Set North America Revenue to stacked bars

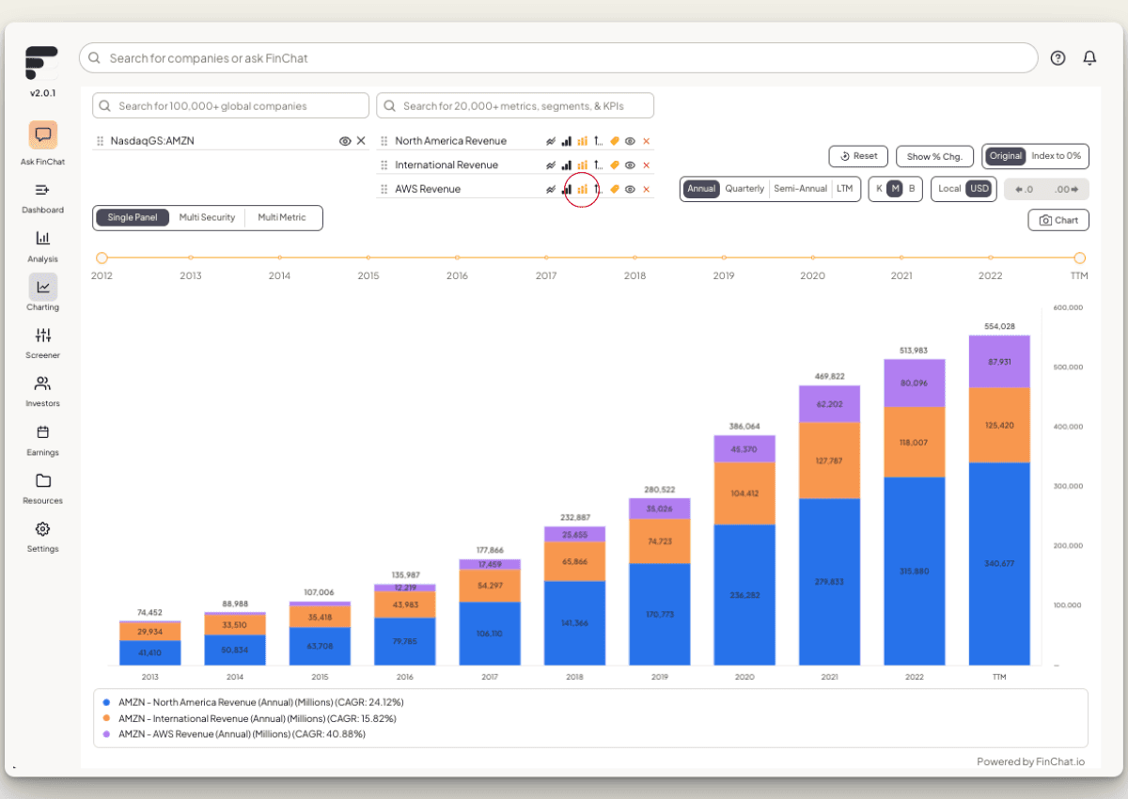pyautogui.click(x=582, y=141)
